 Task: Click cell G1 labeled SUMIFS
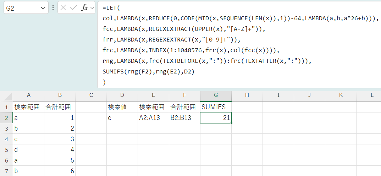(x=216, y=107)
